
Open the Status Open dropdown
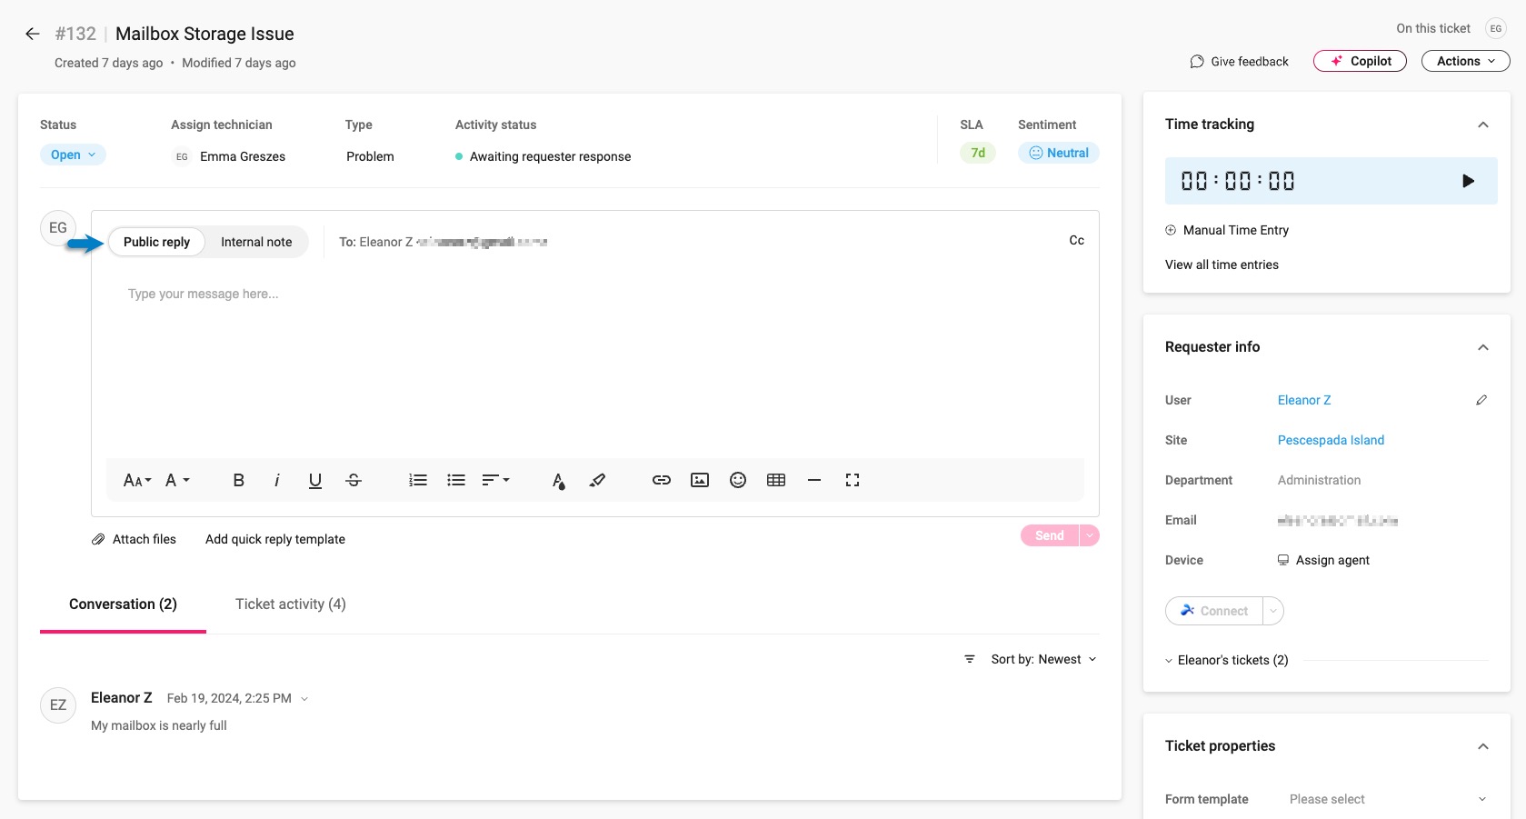(x=73, y=155)
